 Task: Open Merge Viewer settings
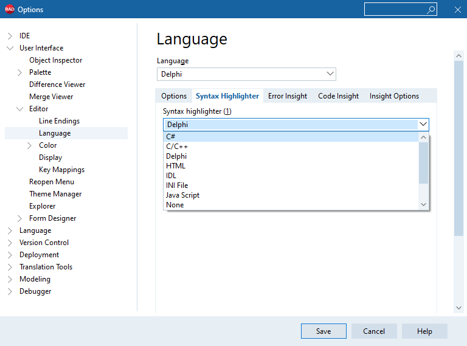(x=51, y=97)
